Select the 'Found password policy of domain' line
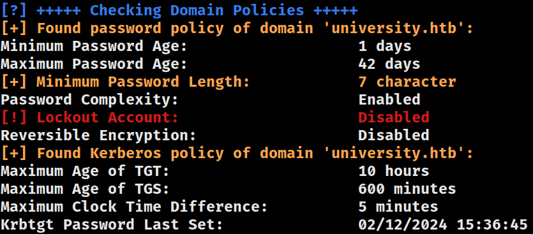Viewport: 533px width, 234px height. pos(237,28)
